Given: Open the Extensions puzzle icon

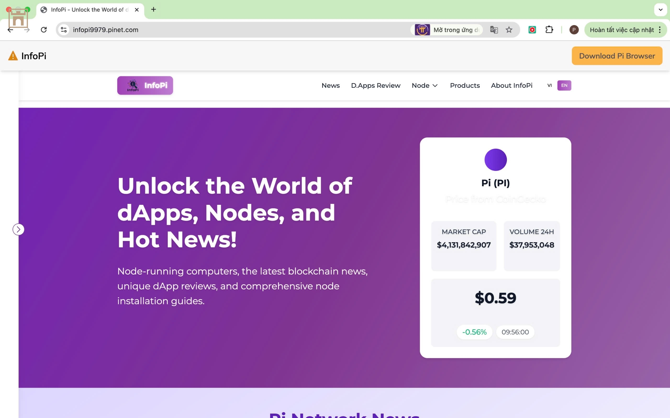Looking at the screenshot, I should [x=549, y=30].
